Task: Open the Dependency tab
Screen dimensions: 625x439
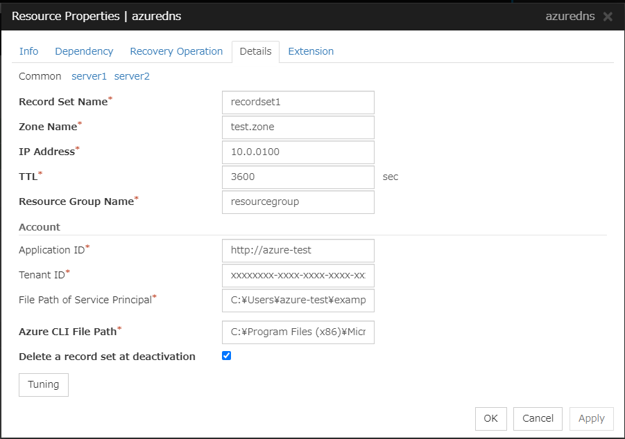Action: 84,51
